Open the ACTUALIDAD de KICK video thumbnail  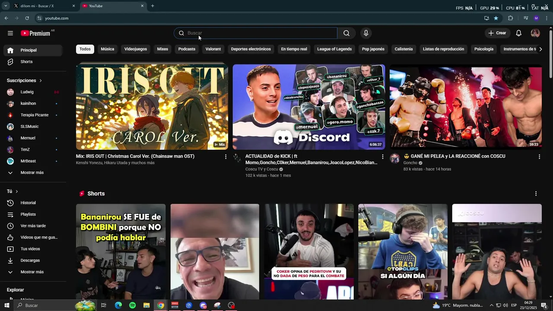click(309, 107)
